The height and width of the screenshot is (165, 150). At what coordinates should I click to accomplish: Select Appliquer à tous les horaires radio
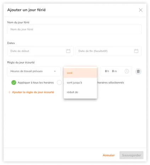pyautogui.click(x=14, y=83)
